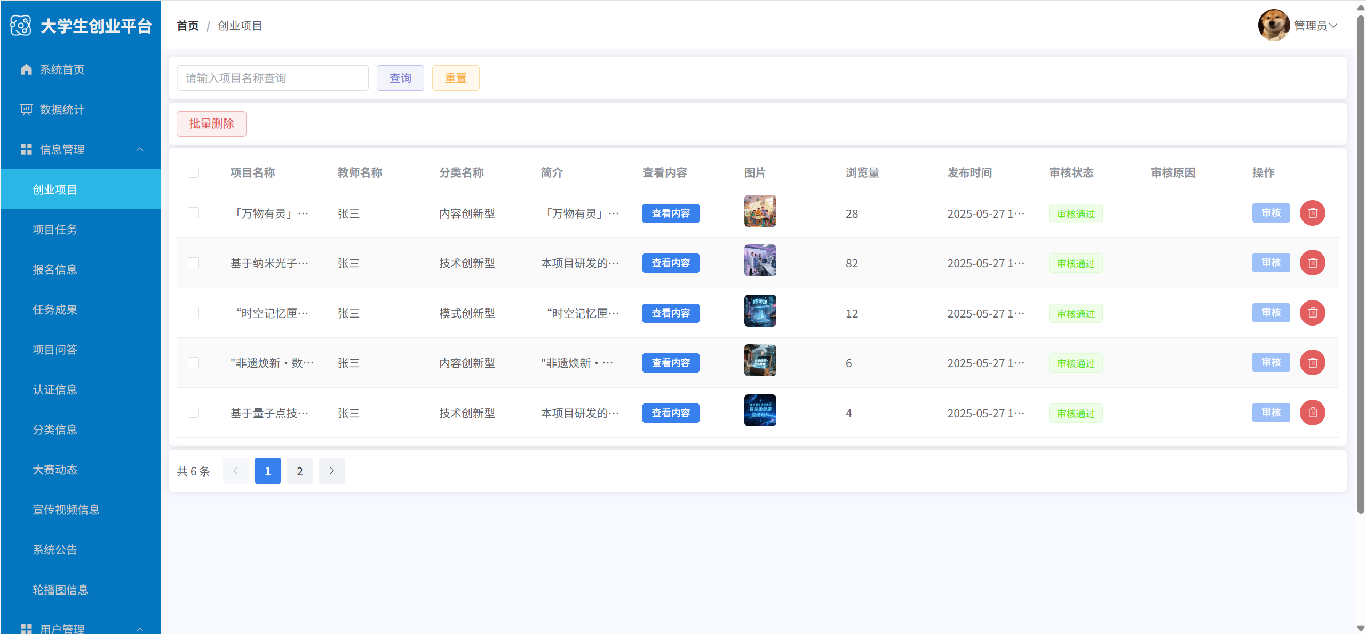Collapse the 用户管理 section chevron
The width and height of the screenshot is (1366, 634).
tap(140, 629)
